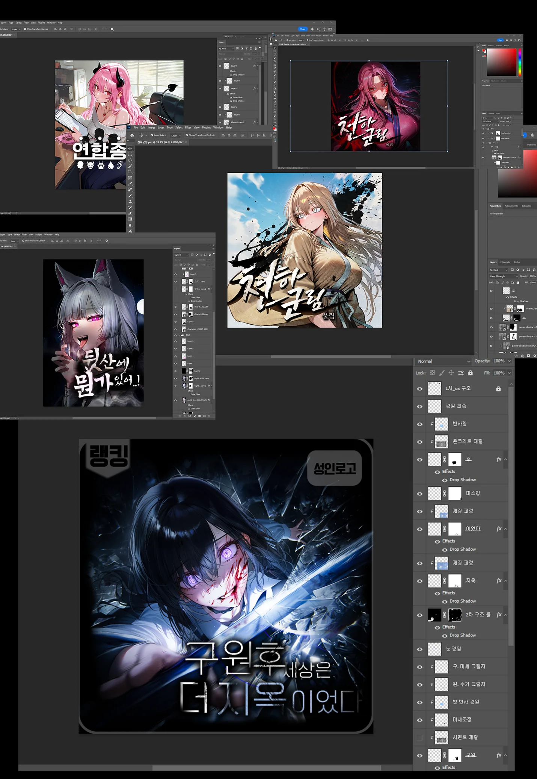Click the Home icon in the blonde artwork window

coord(132,135)
